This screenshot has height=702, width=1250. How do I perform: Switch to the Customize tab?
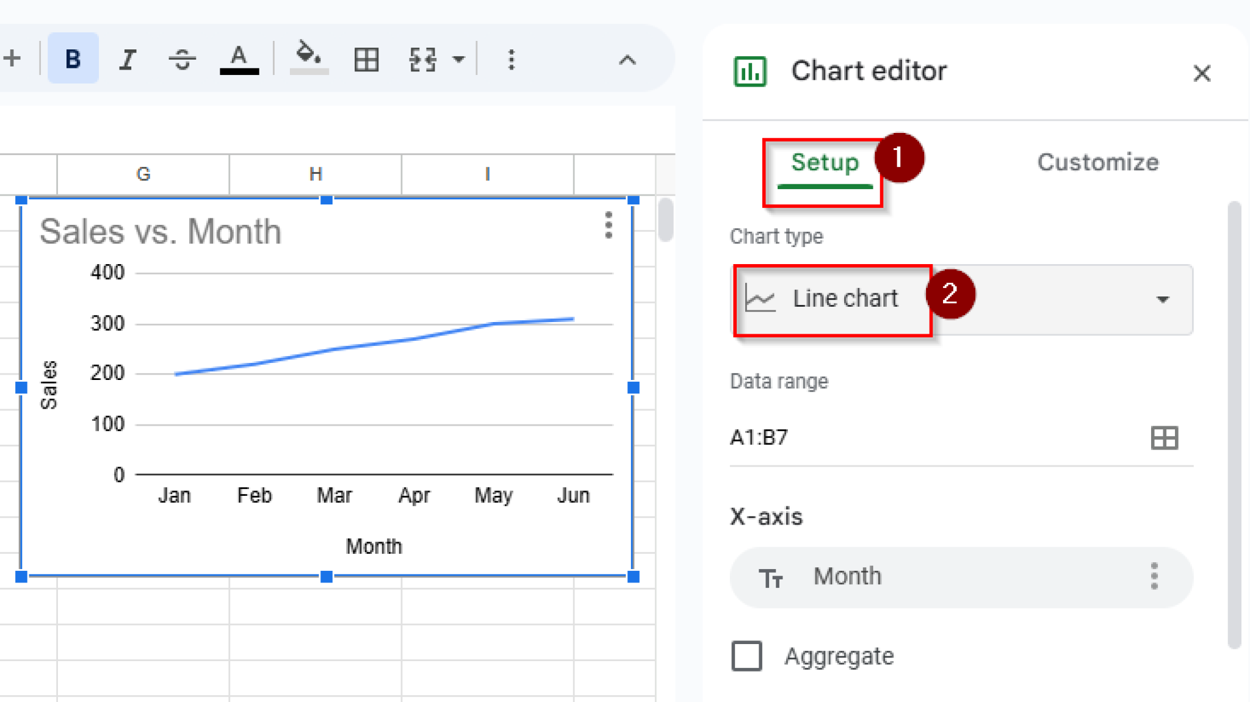coord(1097,162)
